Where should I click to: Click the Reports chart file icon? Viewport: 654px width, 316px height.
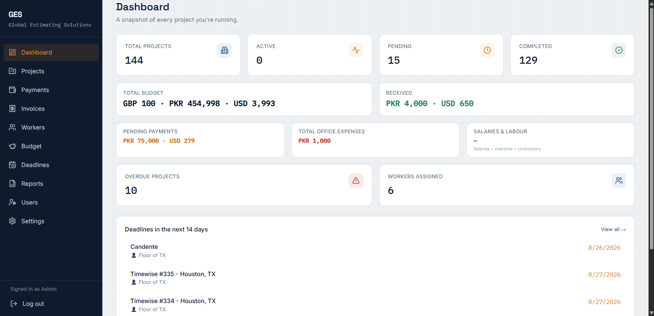coord(13,184)
